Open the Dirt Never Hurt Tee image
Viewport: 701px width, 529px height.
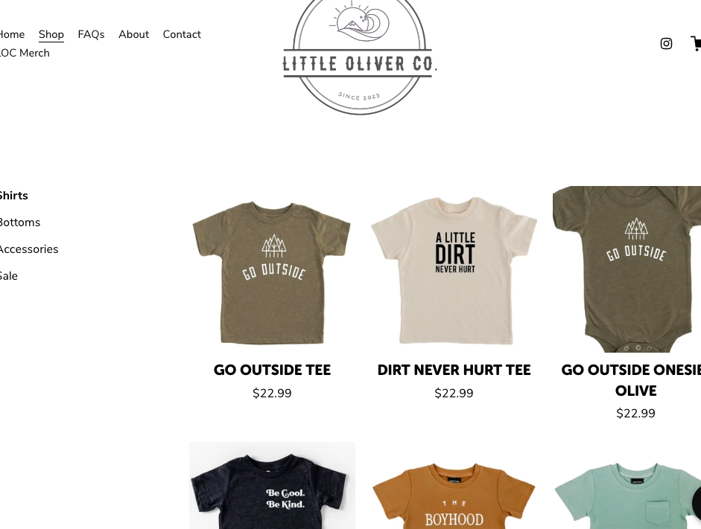coord(454,269)
